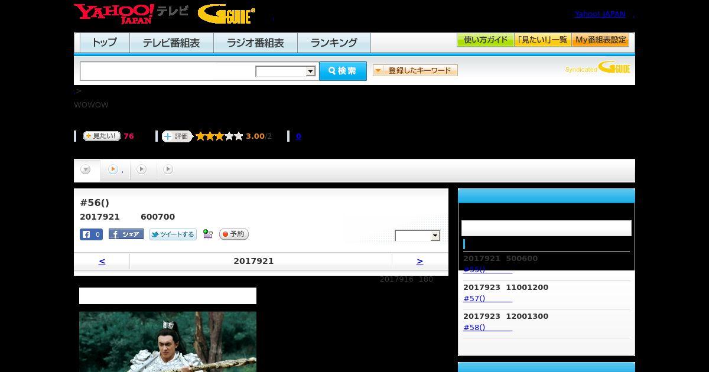Screen dimensions: 709x372
Task: Click the add-to-calendar icon
Action: 207,234
